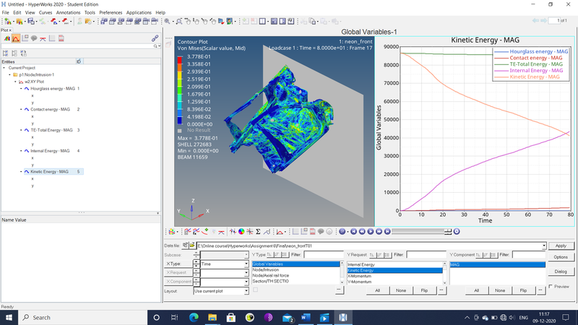
Task: Click the zoom magnifier icon in top toolbar
Action: (x=168, y=21)
